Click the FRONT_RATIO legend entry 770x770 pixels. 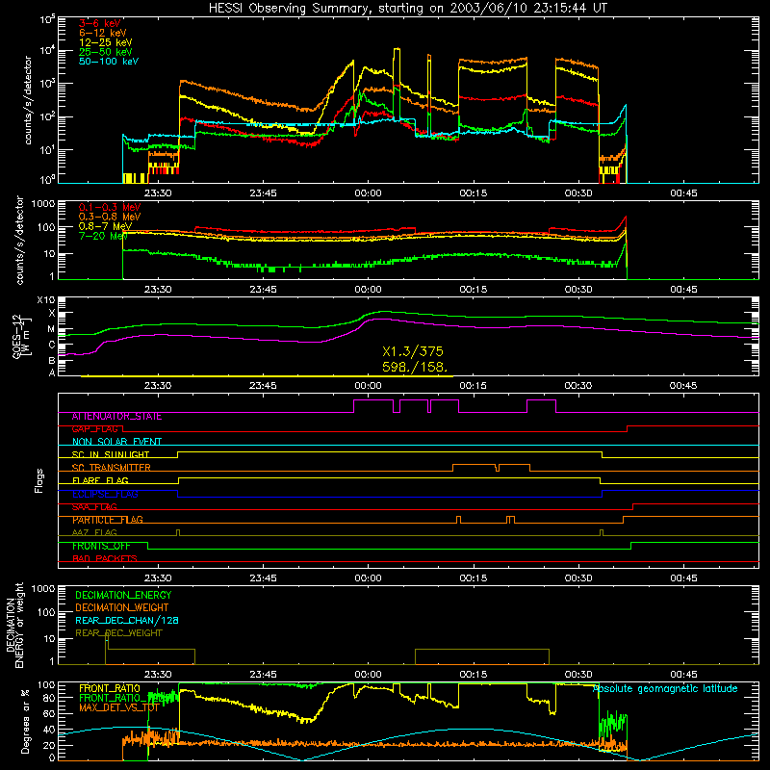coord(110,688)
